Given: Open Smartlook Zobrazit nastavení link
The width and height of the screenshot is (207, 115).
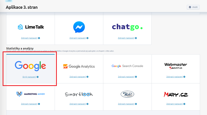Looking at the screenshot, I should pyautogui.click(x=78, y=104).
